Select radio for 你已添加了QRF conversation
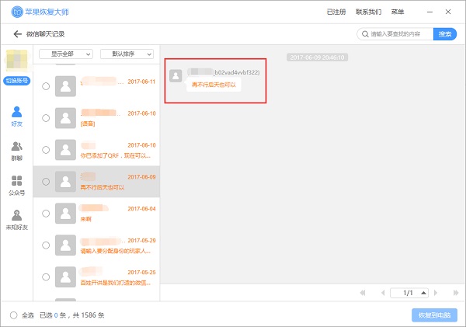 [46, 150]
